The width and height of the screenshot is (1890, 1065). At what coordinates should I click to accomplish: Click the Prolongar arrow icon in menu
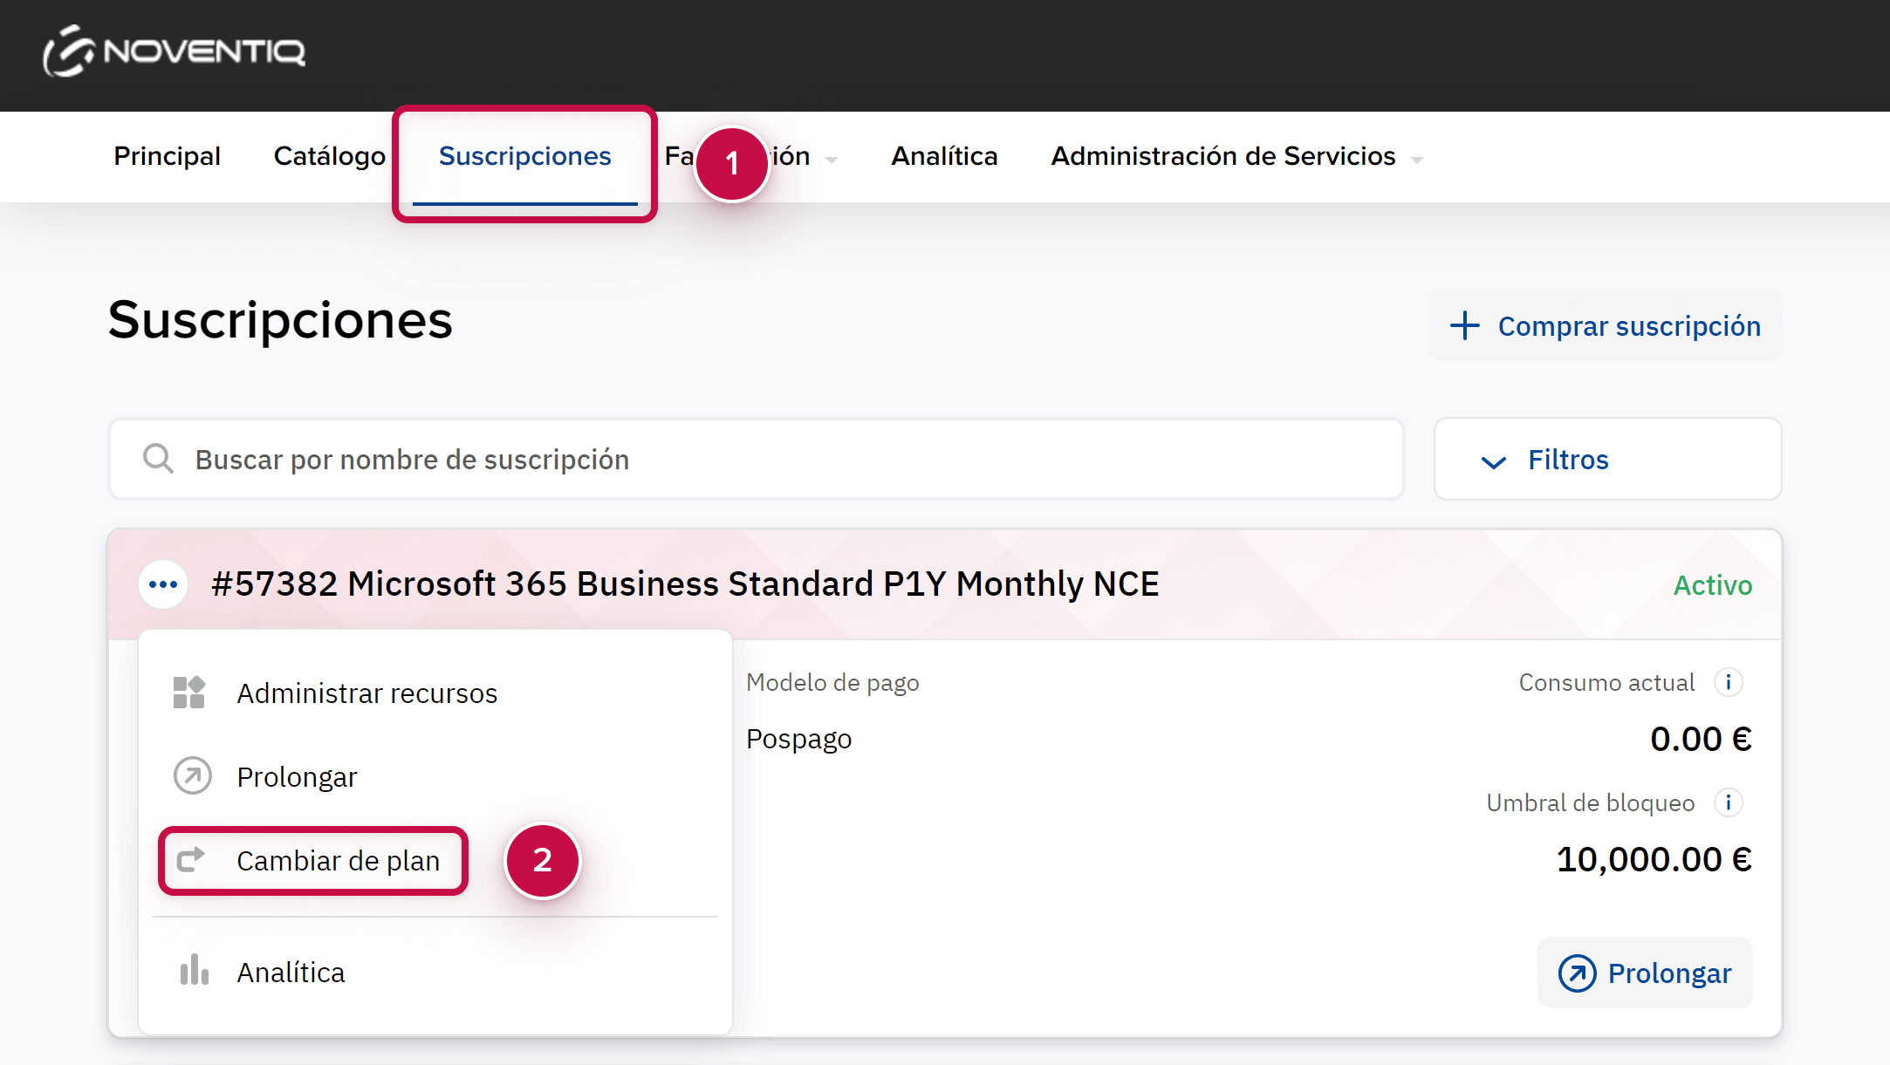(x=192, y=775)
